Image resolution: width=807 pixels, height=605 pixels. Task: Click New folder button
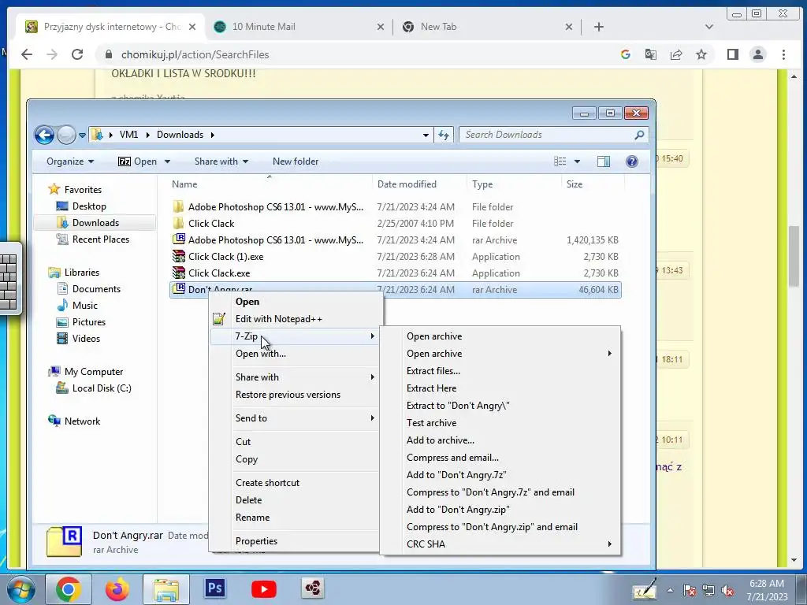pyautogui.click(x=296, y=161)
